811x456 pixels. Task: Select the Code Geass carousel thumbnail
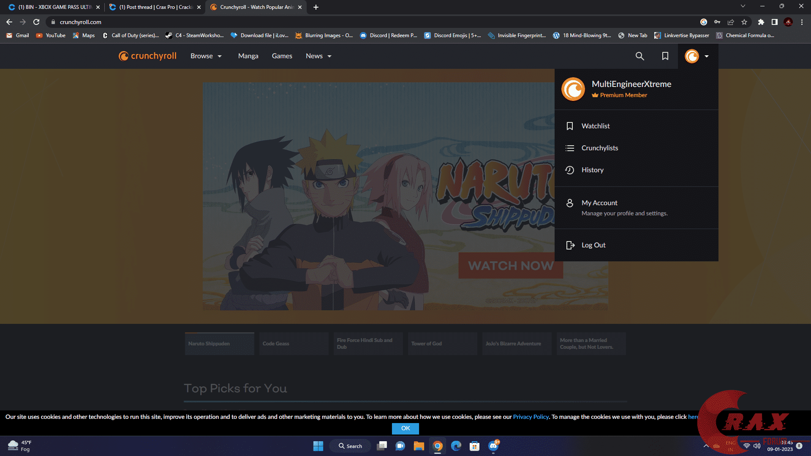(x=294, y=343)
